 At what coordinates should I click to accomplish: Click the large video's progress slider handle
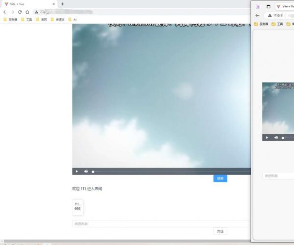93,171
